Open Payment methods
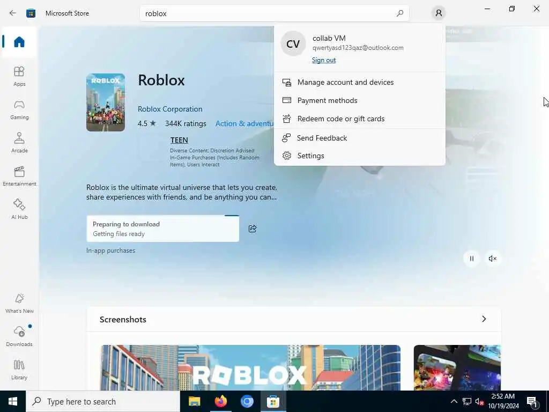The image size is (549, 412). [x=360, y=100]
